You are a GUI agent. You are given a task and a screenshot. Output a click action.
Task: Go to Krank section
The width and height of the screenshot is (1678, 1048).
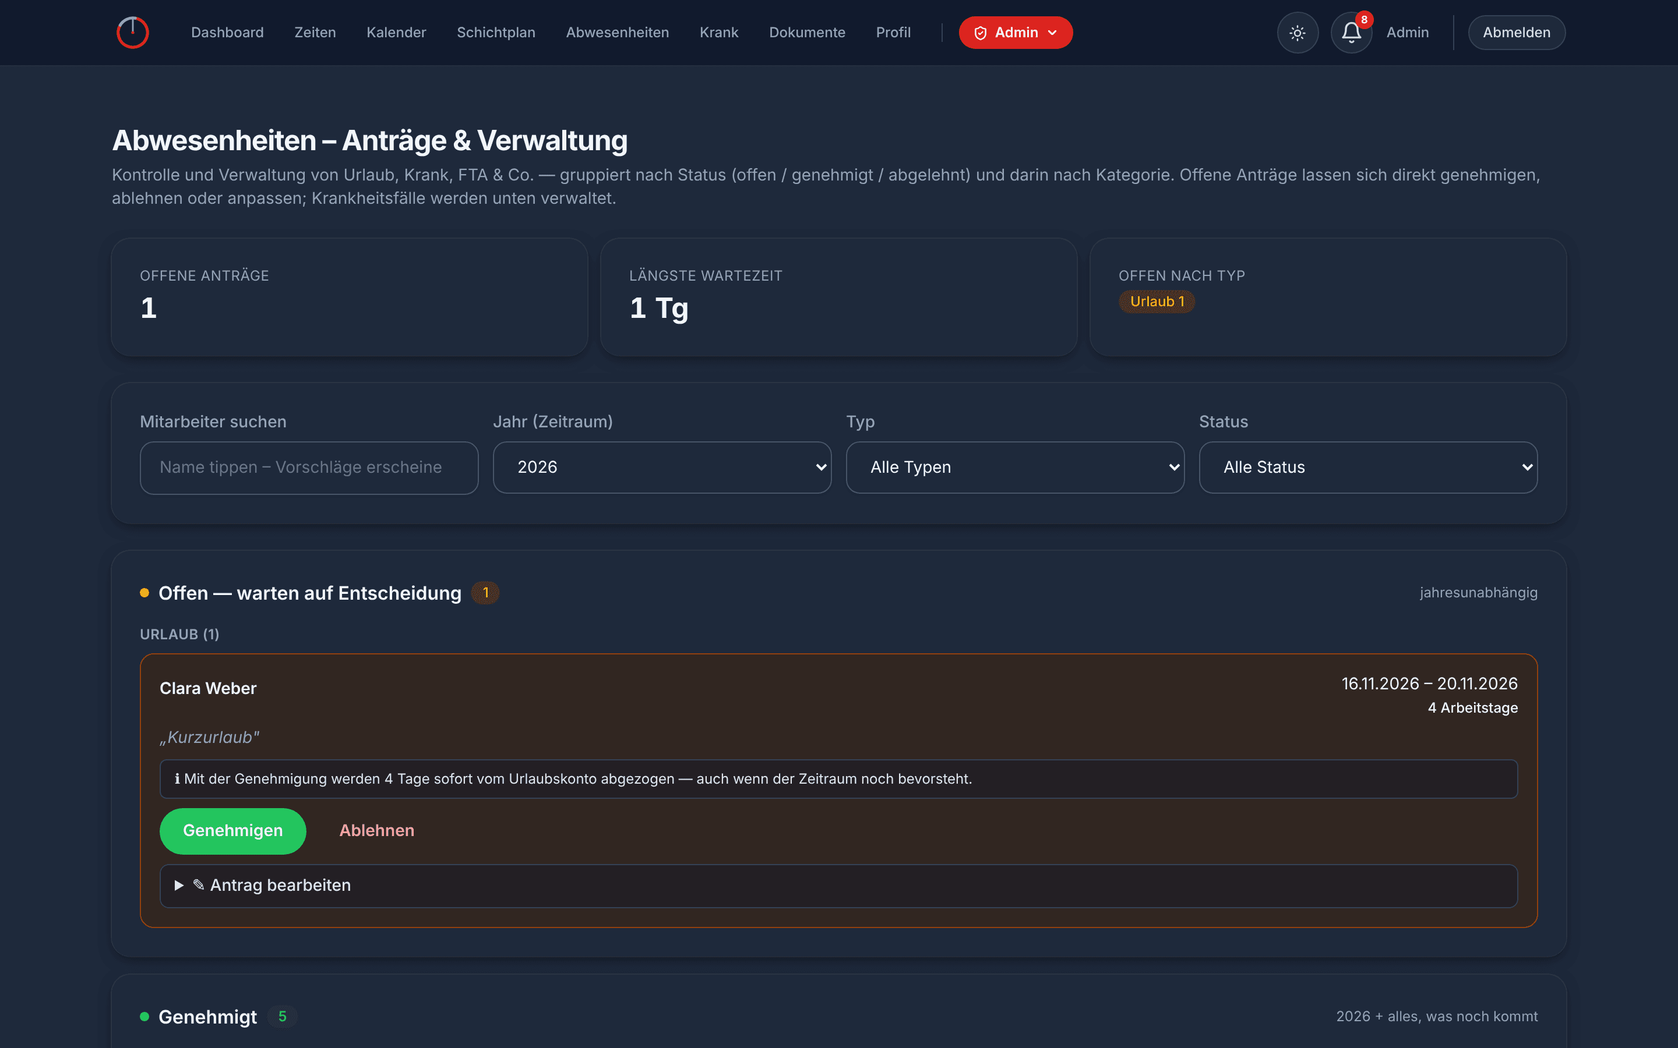pos(719,33)
